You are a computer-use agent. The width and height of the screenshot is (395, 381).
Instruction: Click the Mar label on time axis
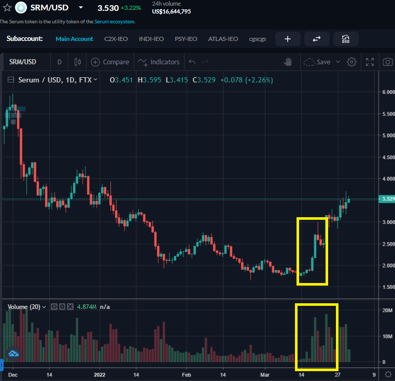click(x=265, y=375)
